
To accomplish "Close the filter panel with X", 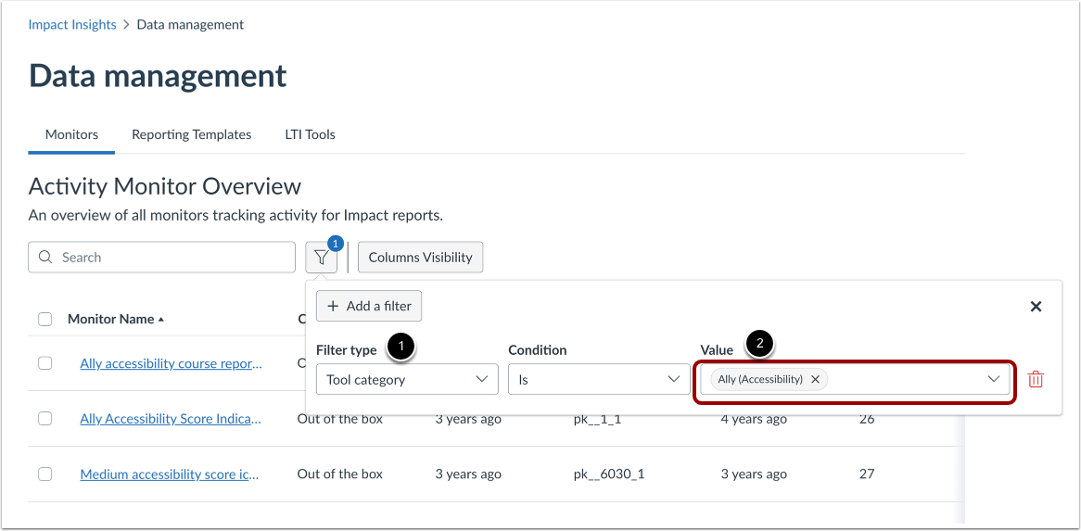I will coord(1036,307).
